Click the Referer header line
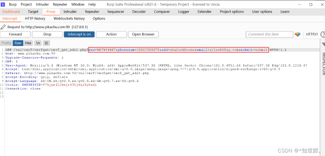This screenshot has width=325, height=156. point(77,73)
